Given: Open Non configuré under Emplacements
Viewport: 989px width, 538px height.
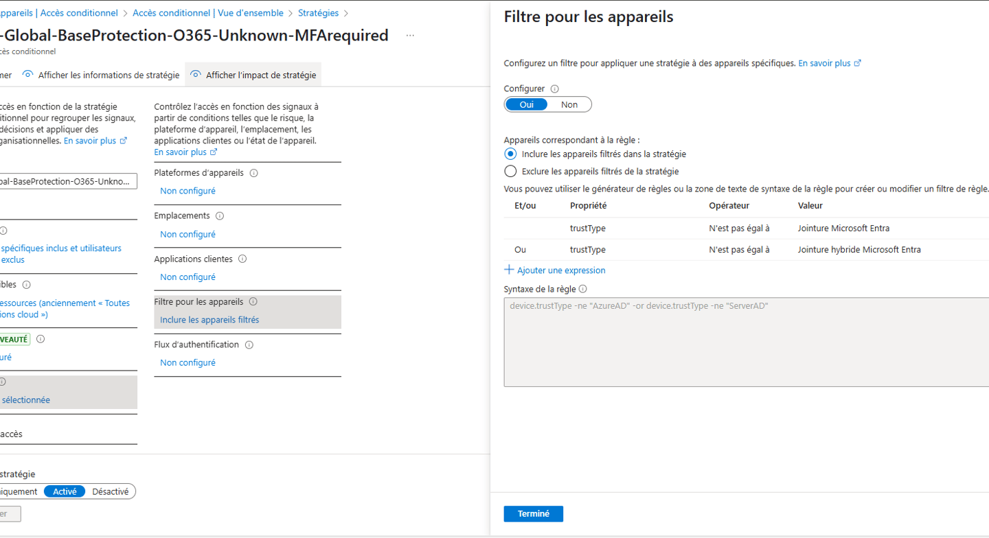Looking at the screenshot, I should coord(187,234).
